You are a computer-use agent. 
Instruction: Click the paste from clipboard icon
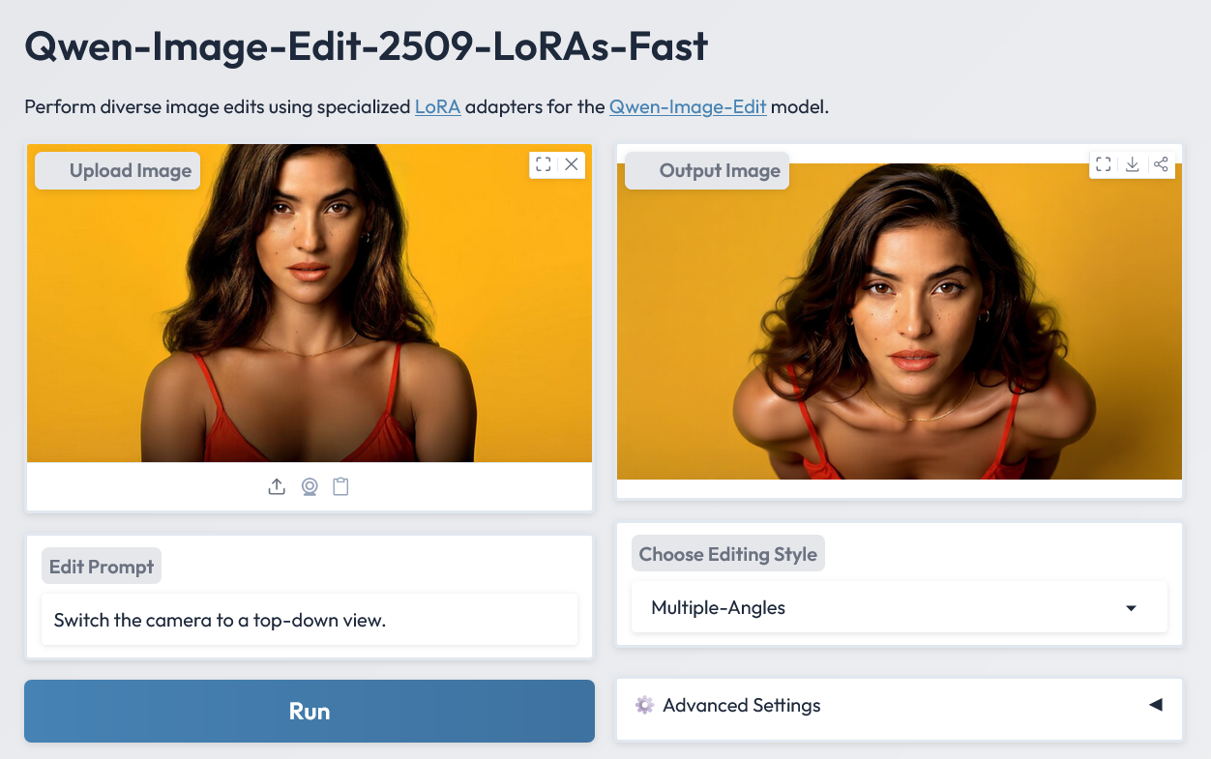point(340,486)
